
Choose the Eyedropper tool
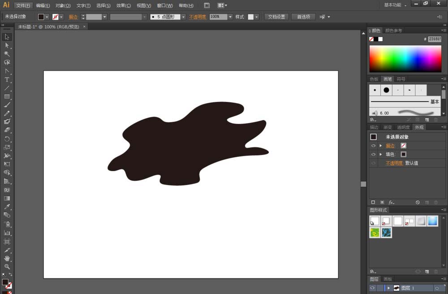point(7,207)
